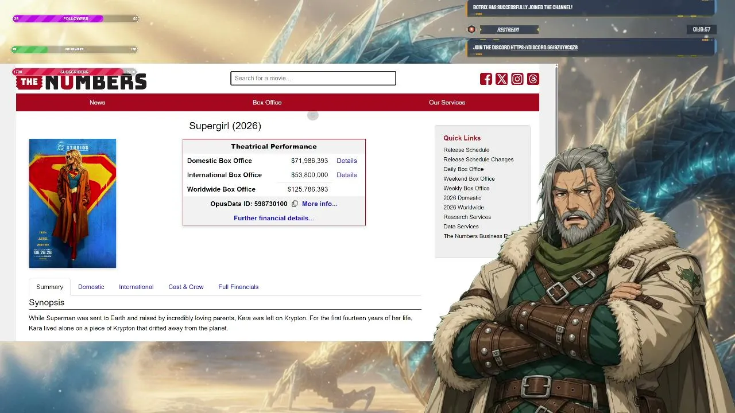
Task: Open Details for International Box Office
Action: (347, 175)
